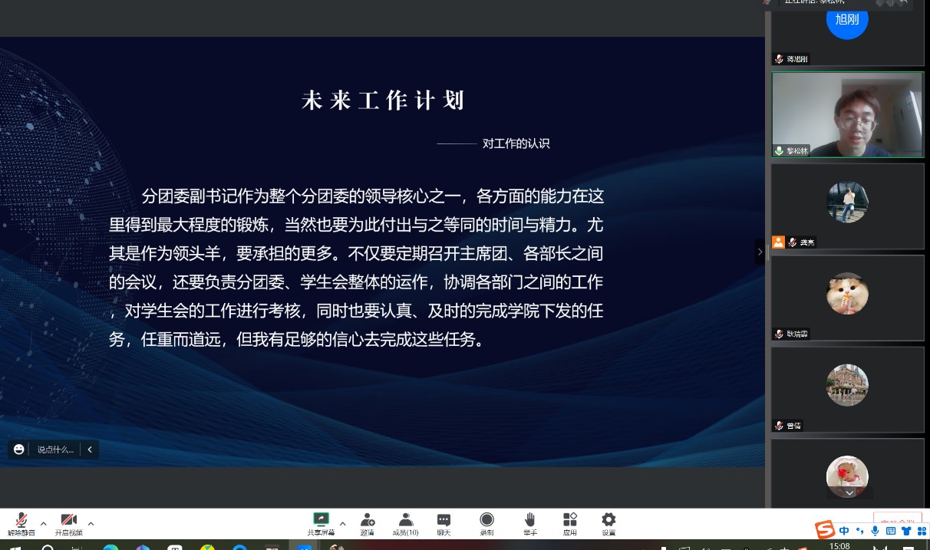
Task: Open share screen options arrow
Action: click(342, 524)
